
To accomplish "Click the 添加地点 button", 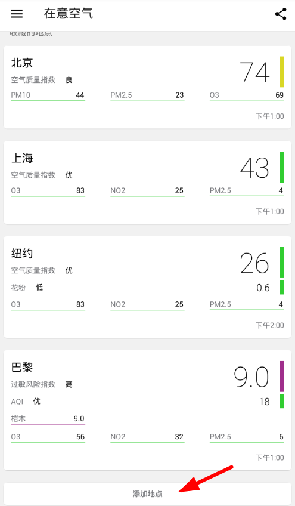I will (x=147, y=493).
